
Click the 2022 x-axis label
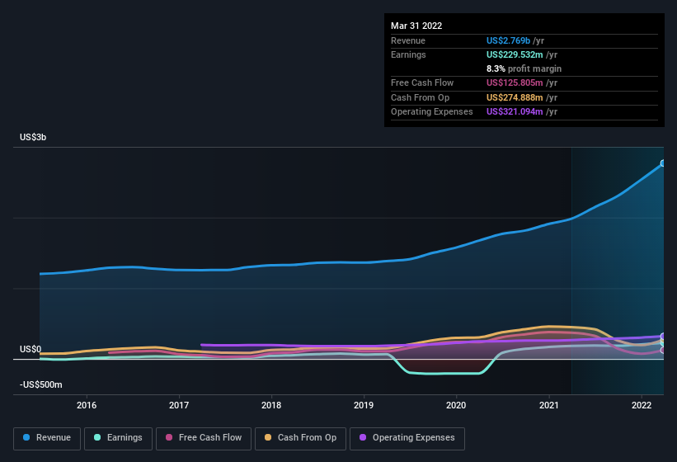coord(642,405)
